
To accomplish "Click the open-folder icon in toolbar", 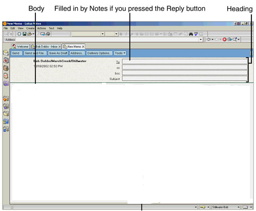I will tap(30, 34).
